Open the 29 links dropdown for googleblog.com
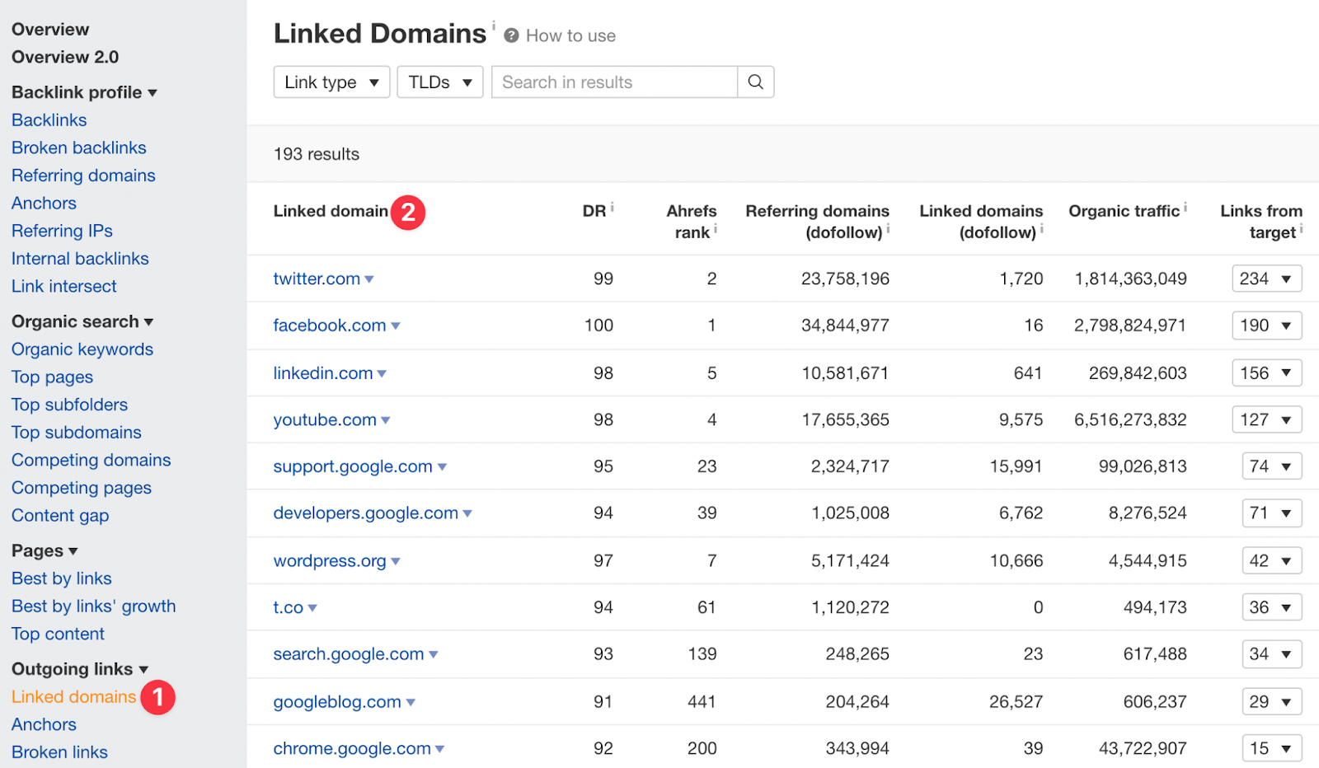The image size is (1319, 768). [x=1272, y=701]
